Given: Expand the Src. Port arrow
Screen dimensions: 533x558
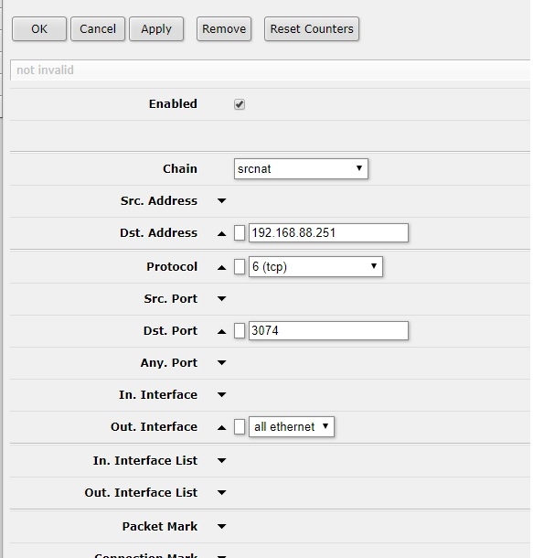Looking at the screenshot, I should 221,298.
